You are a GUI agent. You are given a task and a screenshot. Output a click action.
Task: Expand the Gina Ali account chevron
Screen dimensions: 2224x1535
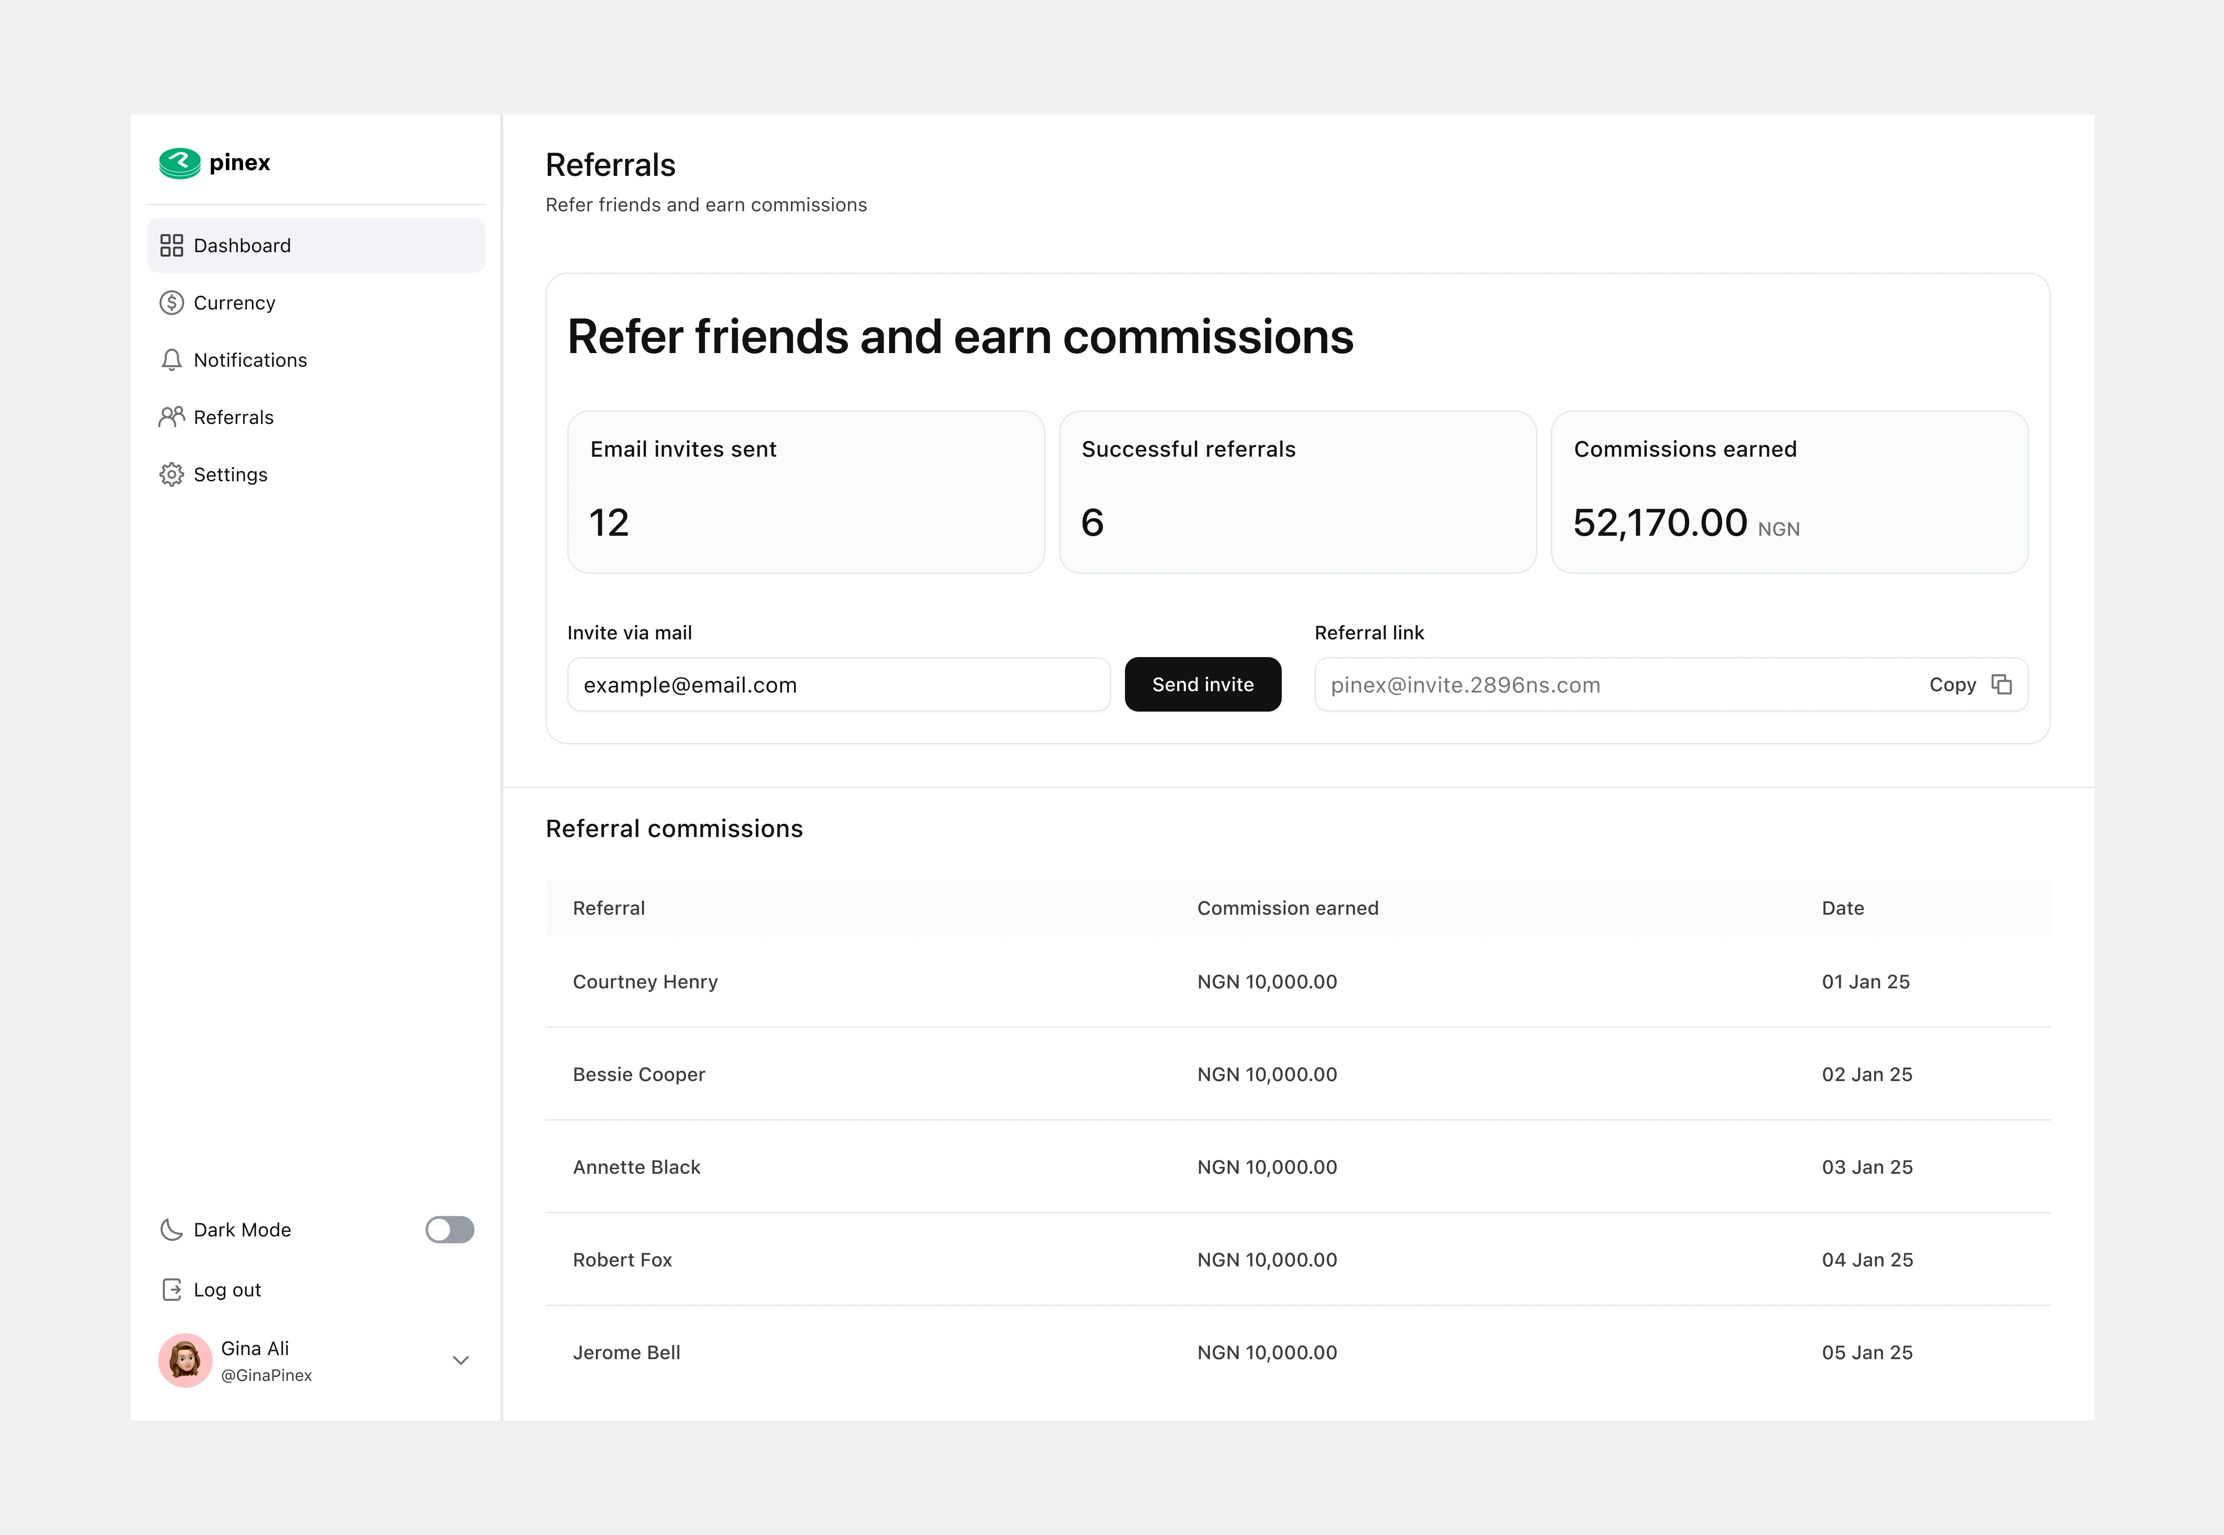461,1360
